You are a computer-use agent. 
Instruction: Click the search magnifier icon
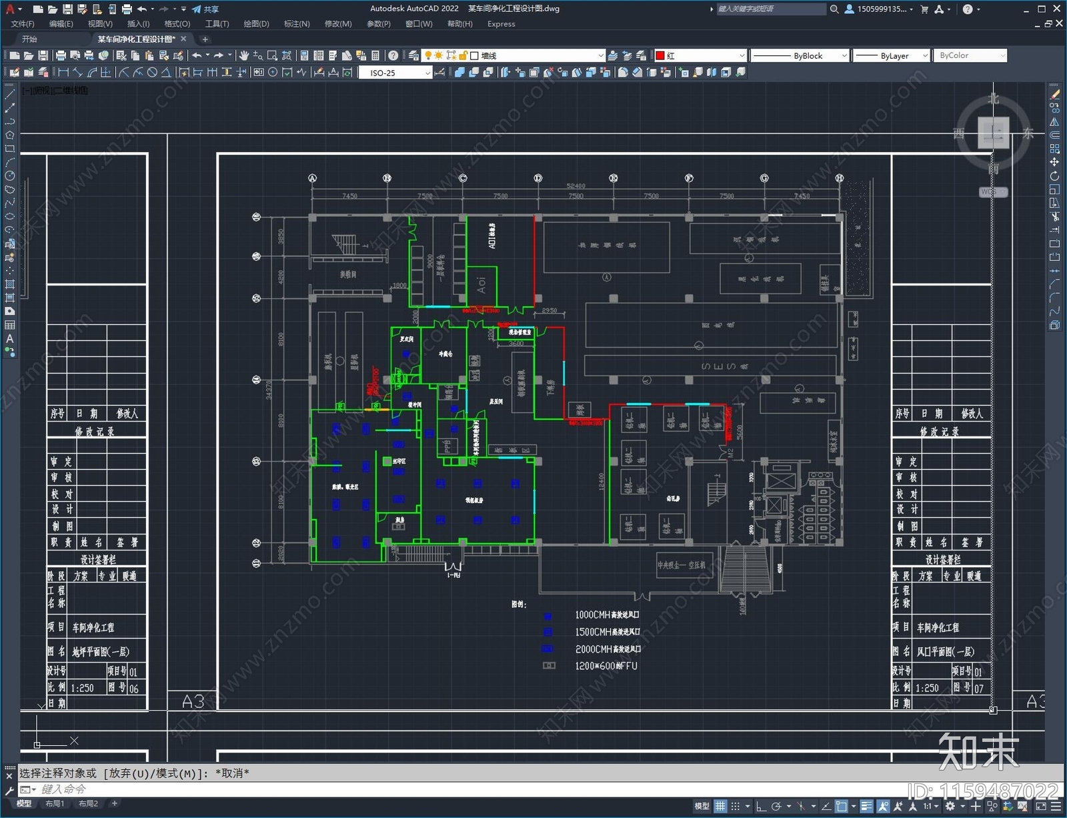click(834, 9)
